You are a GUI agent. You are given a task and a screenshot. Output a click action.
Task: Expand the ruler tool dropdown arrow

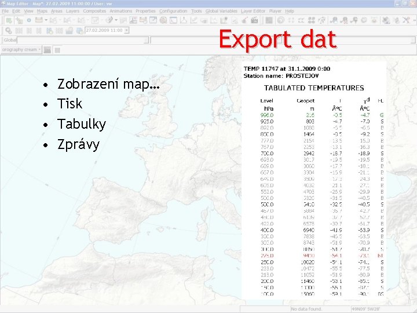pos(116,20)
